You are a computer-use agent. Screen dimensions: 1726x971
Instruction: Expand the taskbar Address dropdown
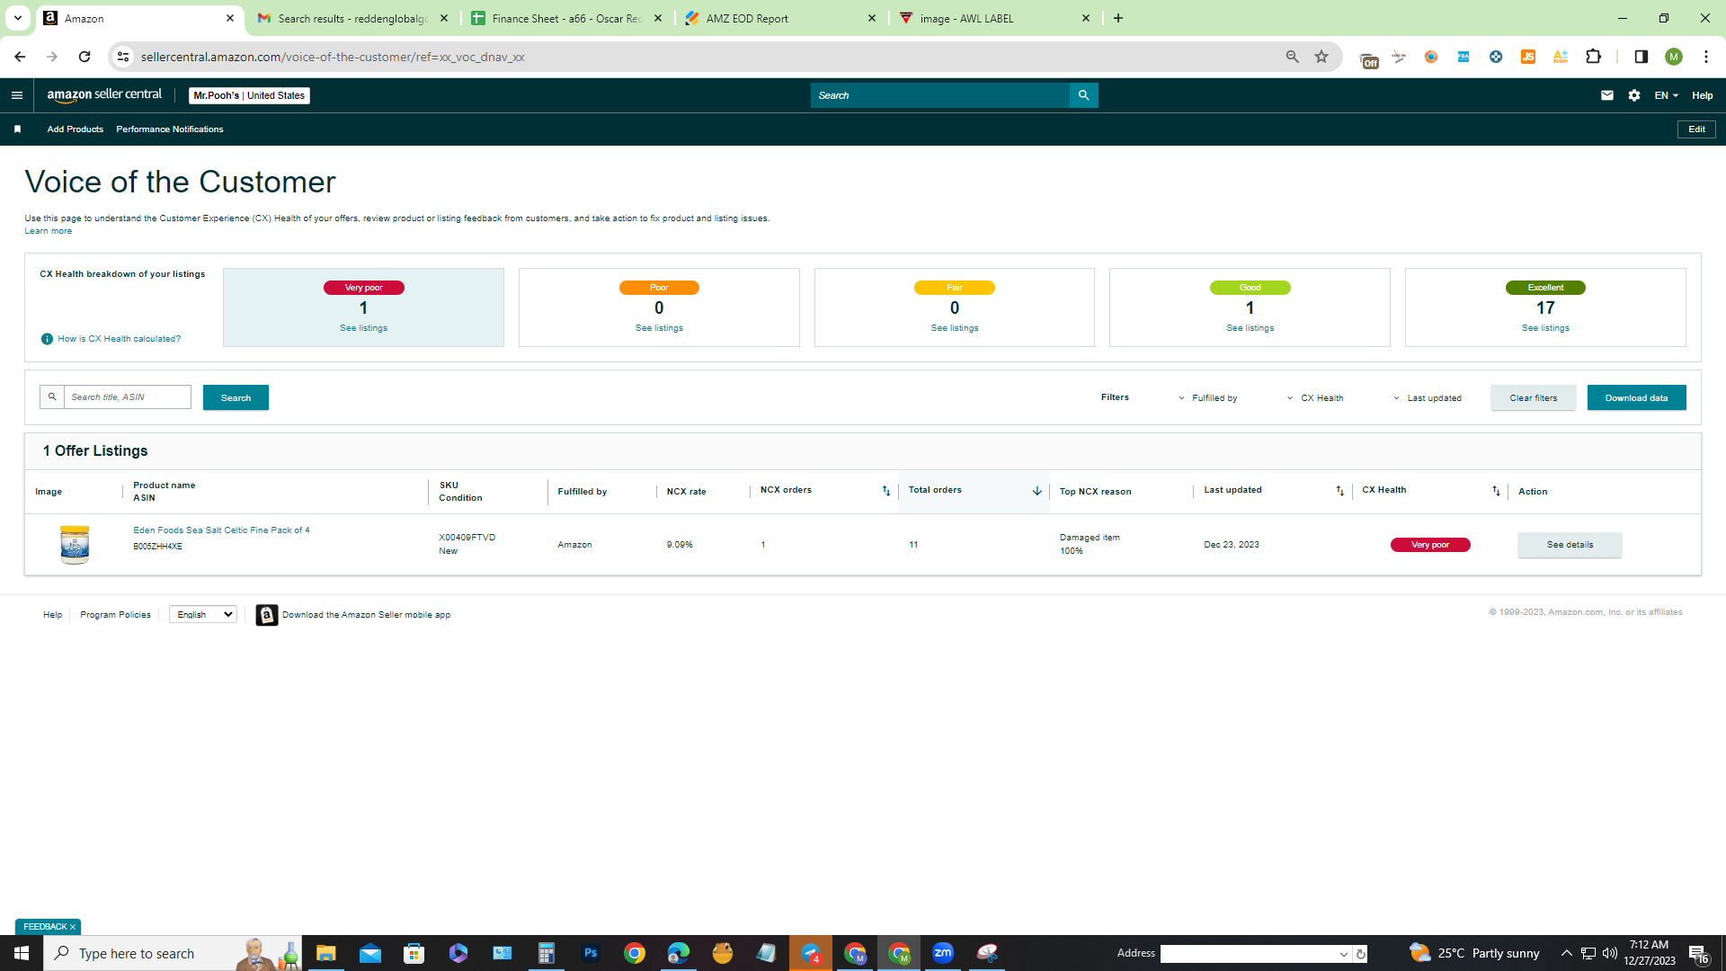point(1344,954)
